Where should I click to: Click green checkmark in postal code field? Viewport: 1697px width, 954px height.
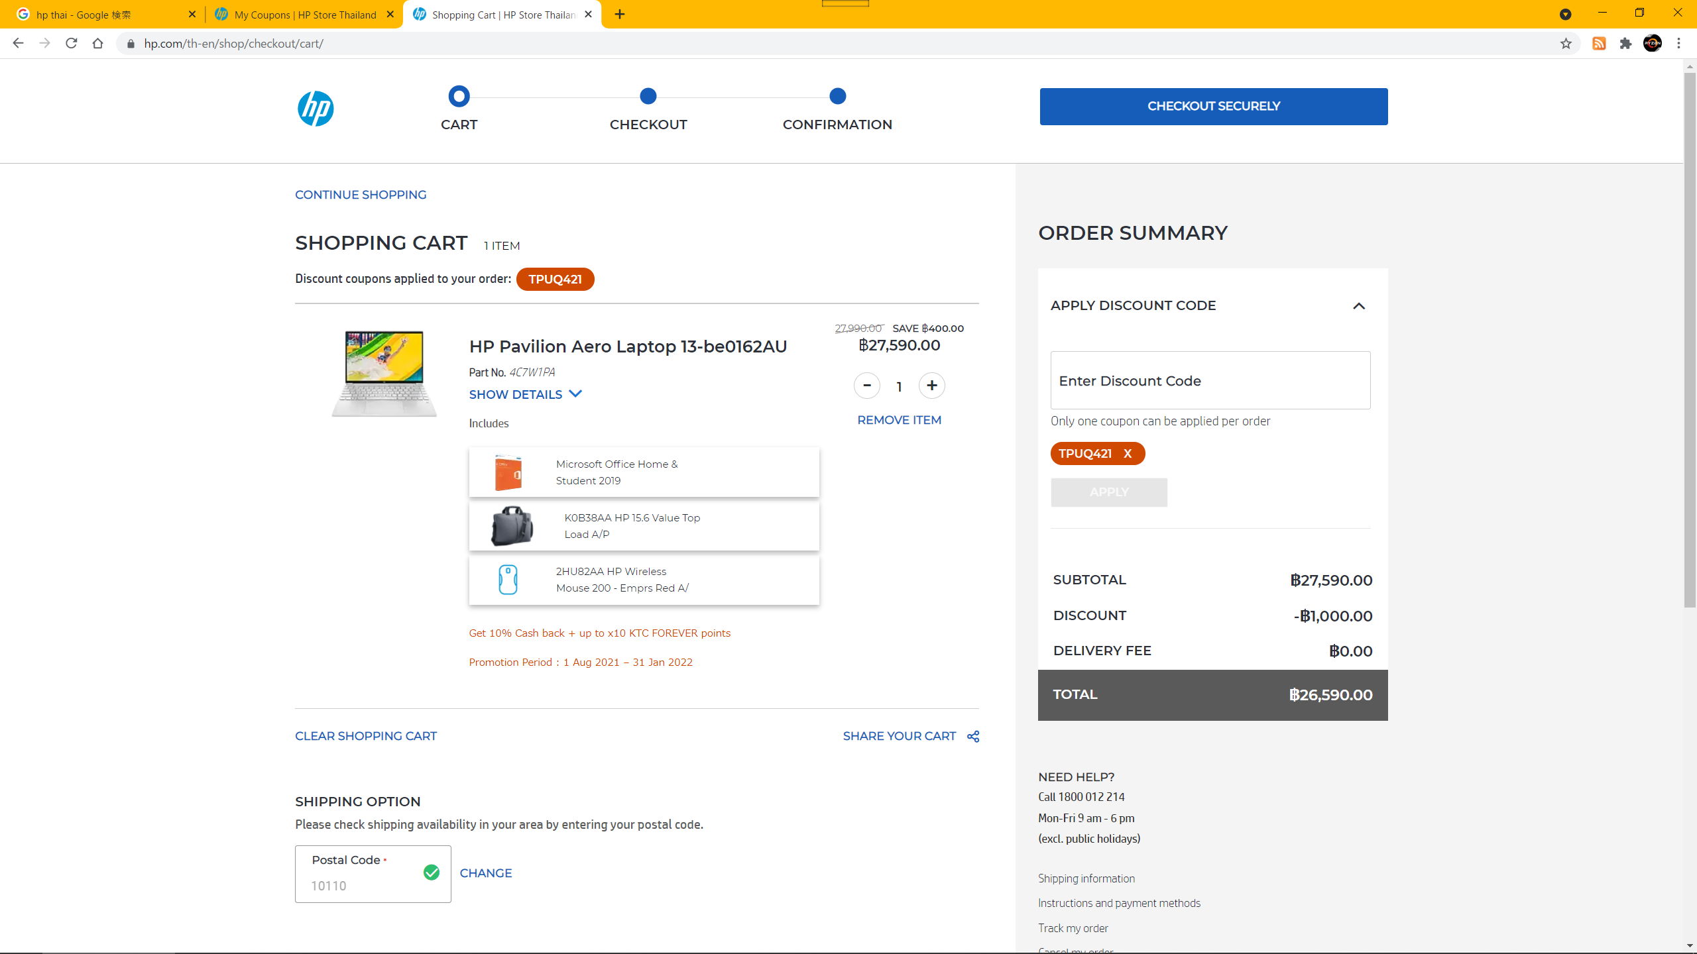tap(431, 873)
